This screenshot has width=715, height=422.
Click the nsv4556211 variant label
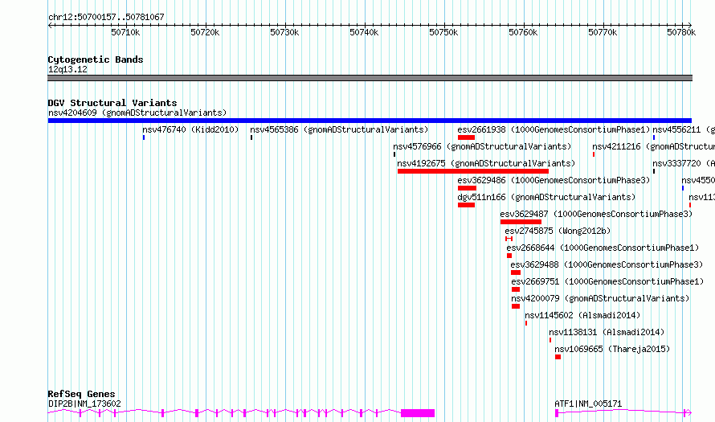point(684,129)
